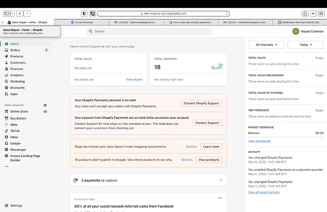Open the Online Store channel
Viewport: 327px width, 212px height.
tap(19, 112)
